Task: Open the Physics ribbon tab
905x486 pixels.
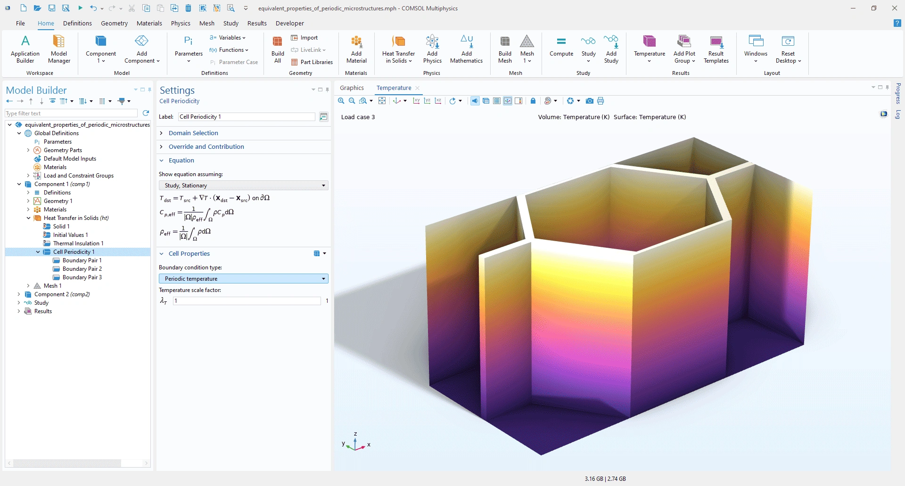Action: (x=181, y=23)
